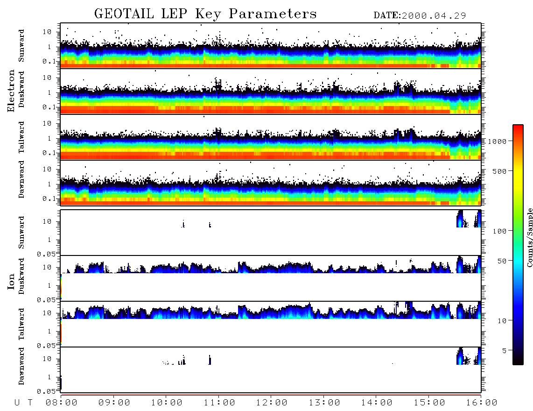Click the 14:00 time tick label
533x411 pixels.
tap(377, 403)
